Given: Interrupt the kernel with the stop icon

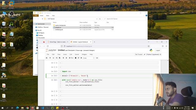Looking at the screenshot, I should [x=76, y=58].
